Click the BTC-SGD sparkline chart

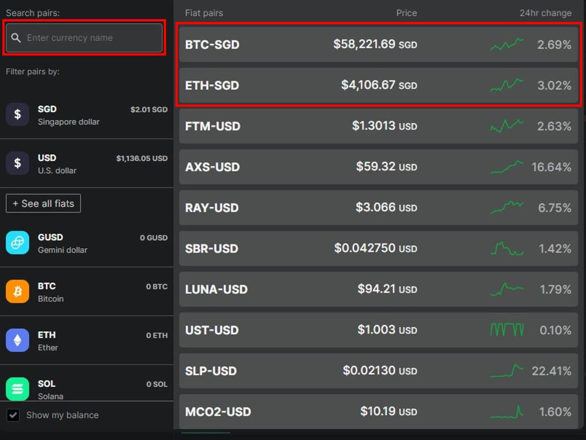click(x=506, y=44)
